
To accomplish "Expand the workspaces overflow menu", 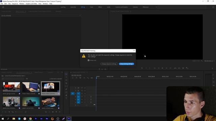I will [156, 7].
